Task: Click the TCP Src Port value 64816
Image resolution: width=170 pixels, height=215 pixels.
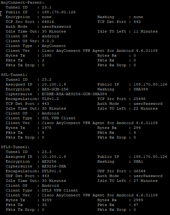Action: pos(48,22)
